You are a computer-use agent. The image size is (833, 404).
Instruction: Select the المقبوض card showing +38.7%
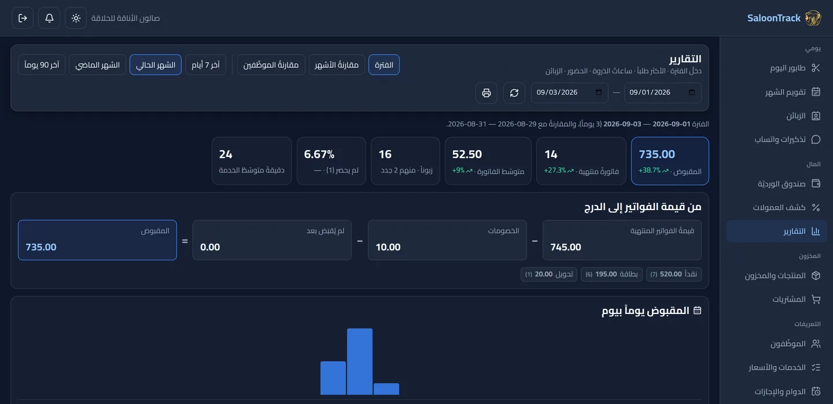670,161
